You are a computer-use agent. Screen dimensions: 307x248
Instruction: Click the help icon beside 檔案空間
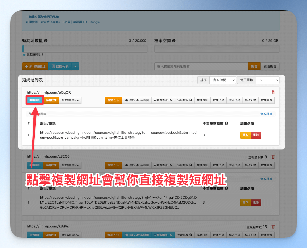[x=174, y=41]
